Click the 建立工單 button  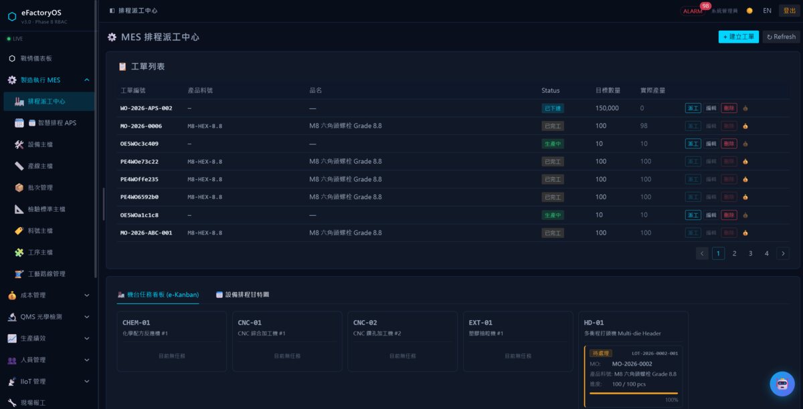(x=739, y=37)
